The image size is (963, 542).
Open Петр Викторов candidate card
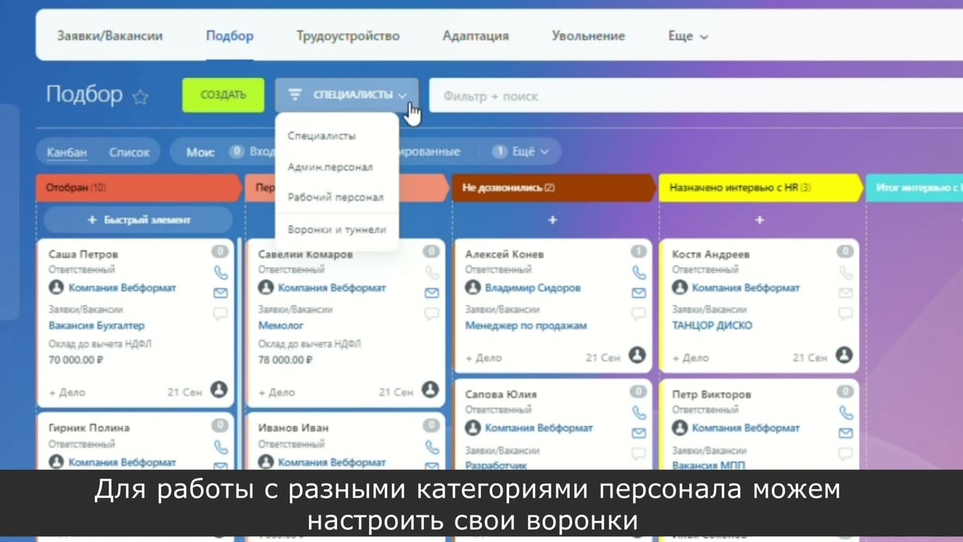(711, 395)
